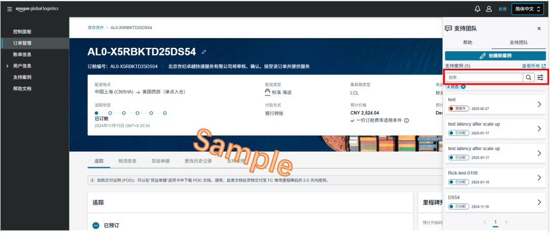Click the filled 已订舱 tracking status dot
The image size is (550, 233).
click(96, 113)
